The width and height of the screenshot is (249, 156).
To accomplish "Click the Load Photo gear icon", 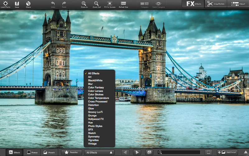I will coord(5,3).
